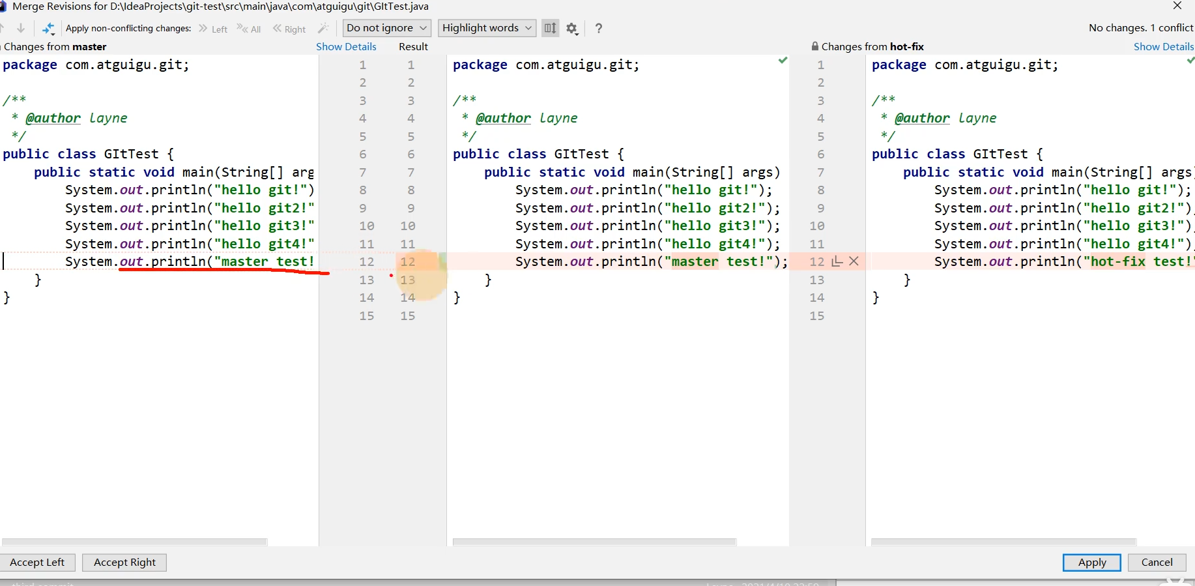The height and width of the screenshot is (586, 1195).
Task: Show Details for Changes from hot-fix
Action: [x=1164, y=46]
